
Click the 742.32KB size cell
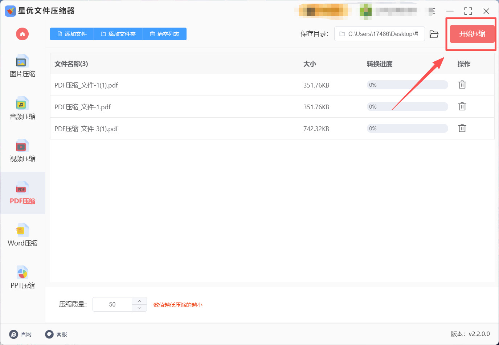[x=316, y=129]
